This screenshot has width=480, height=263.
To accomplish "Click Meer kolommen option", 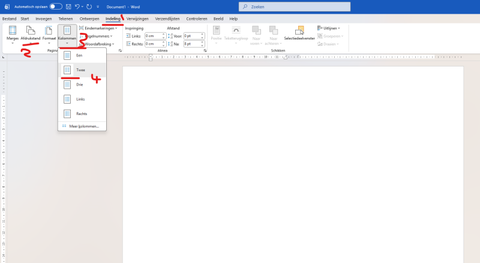I will click(82, 126).
